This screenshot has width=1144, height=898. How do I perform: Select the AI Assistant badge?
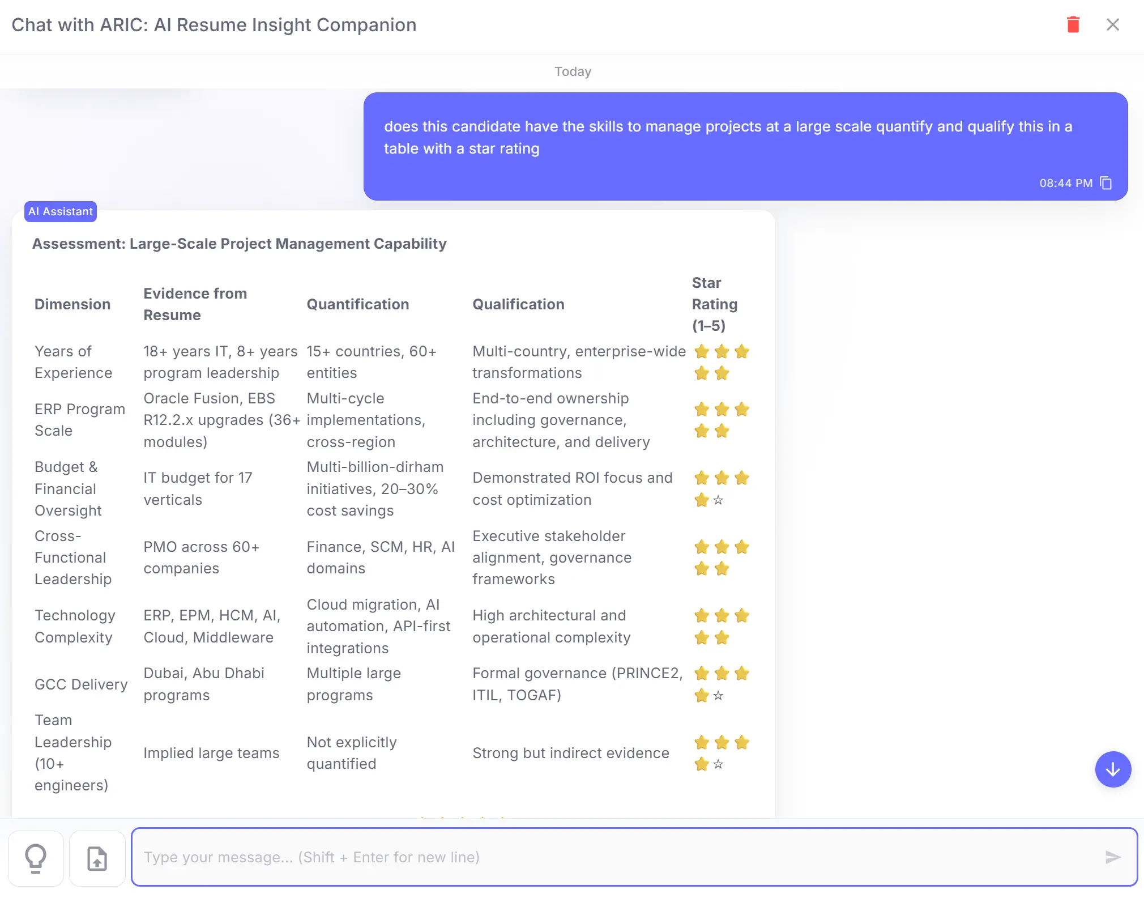[x=60, y=211]
